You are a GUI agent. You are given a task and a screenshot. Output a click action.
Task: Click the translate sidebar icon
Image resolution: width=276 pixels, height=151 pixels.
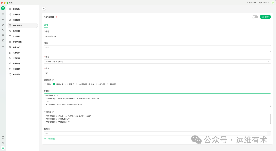3,30
